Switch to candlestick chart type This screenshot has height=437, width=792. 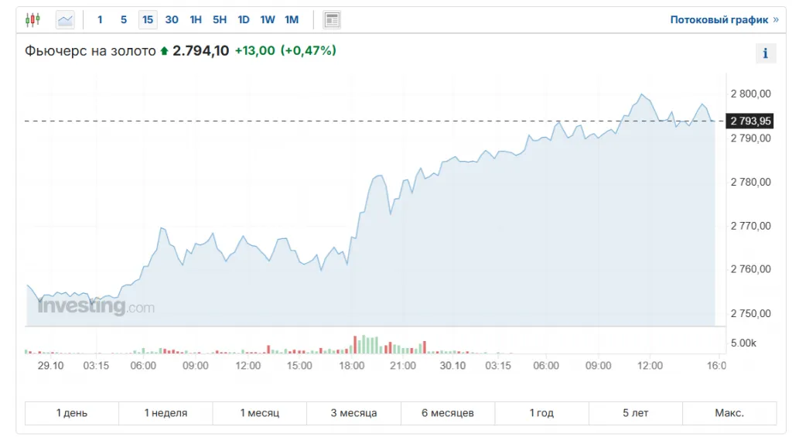(32, 19)
